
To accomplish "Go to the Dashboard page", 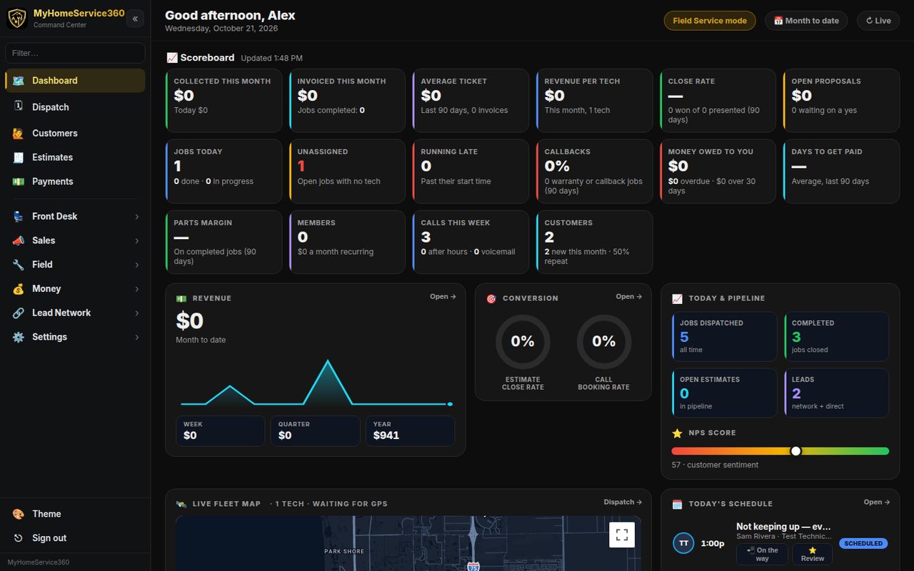I will click(x=75, y=81).
